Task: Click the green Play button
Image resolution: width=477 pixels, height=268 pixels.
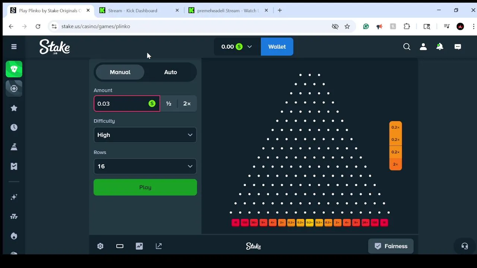Action: pyautogui.click(x=145, y=187)
